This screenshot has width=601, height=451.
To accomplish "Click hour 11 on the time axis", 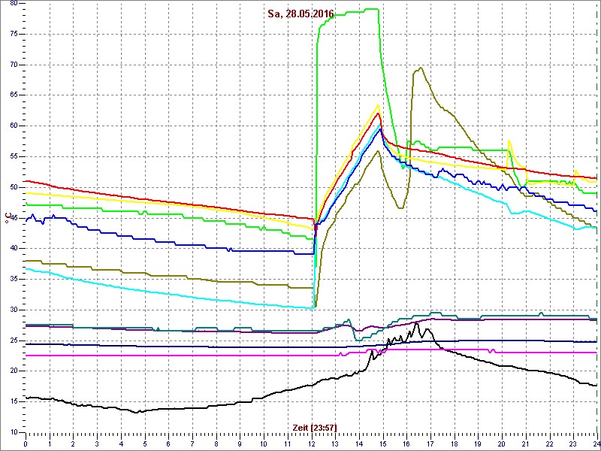I will coord(288,443).
